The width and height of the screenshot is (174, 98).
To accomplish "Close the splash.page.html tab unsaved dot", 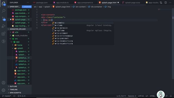I will point(118,2).
